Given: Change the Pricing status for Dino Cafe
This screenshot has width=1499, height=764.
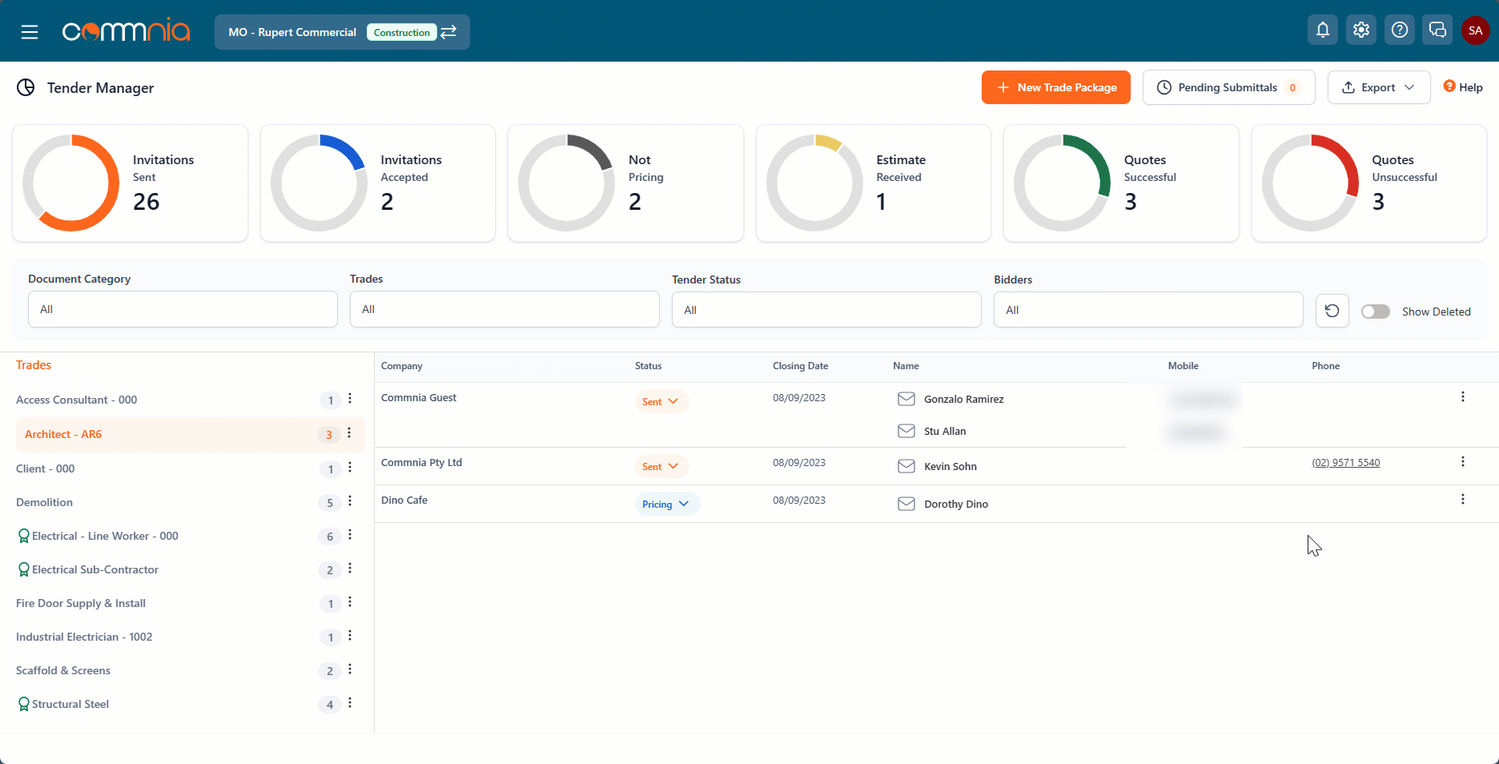Looking at the screenshot, I should pyautogui.click(x=666, y=504).
